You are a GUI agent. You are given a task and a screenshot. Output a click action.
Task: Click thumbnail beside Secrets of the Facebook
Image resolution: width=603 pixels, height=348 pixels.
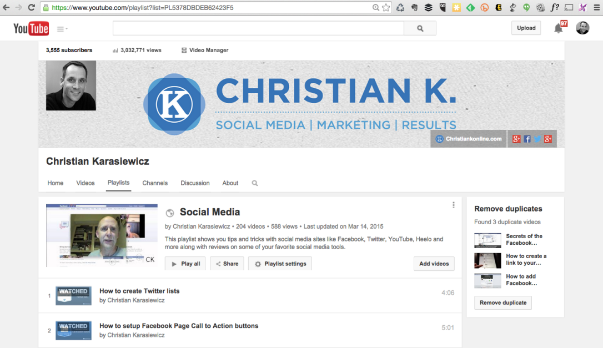488,240
